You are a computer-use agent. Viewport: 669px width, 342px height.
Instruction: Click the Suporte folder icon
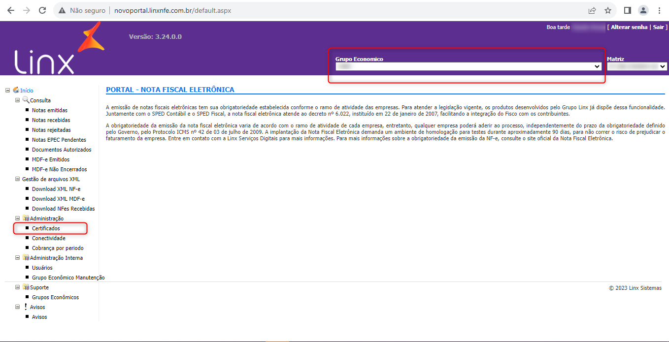26,287
